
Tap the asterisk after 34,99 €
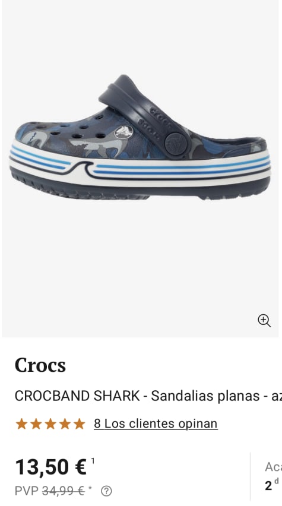90,488
